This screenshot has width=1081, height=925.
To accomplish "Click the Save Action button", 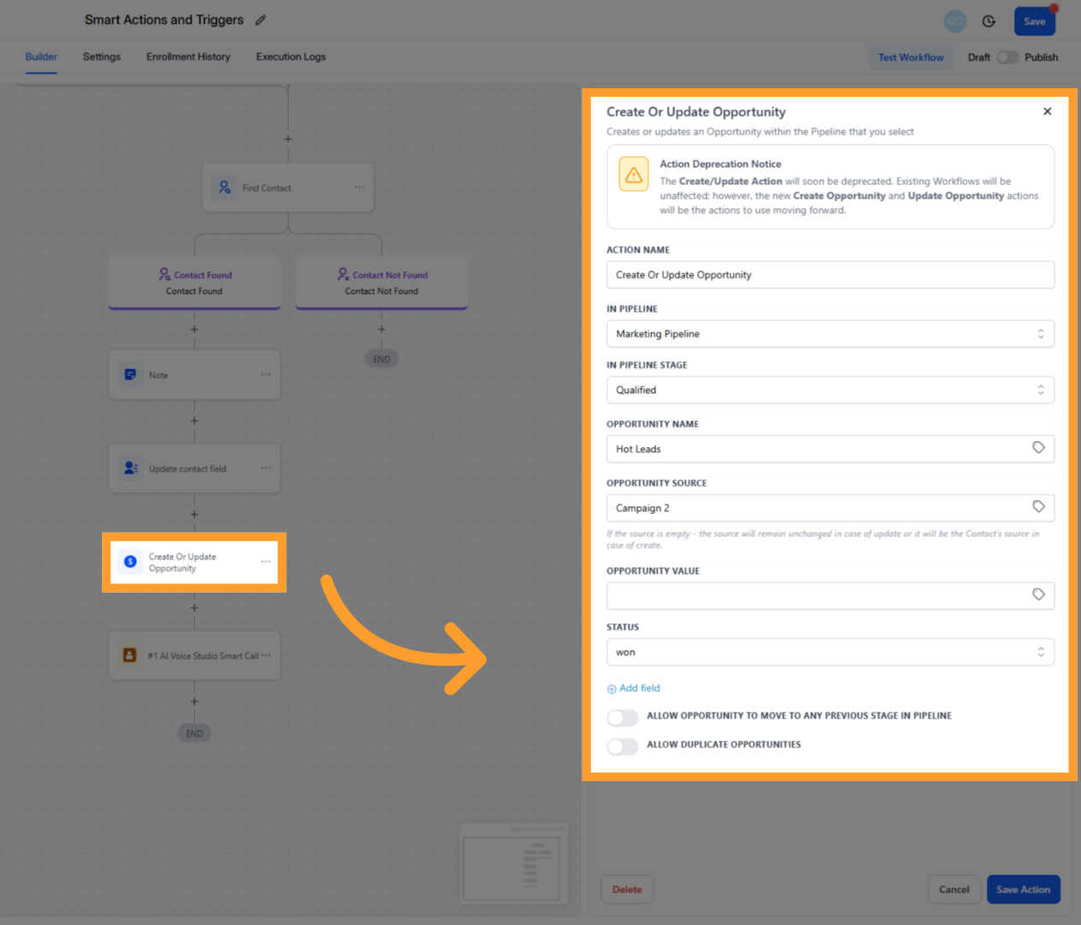I will point(1024,889).
